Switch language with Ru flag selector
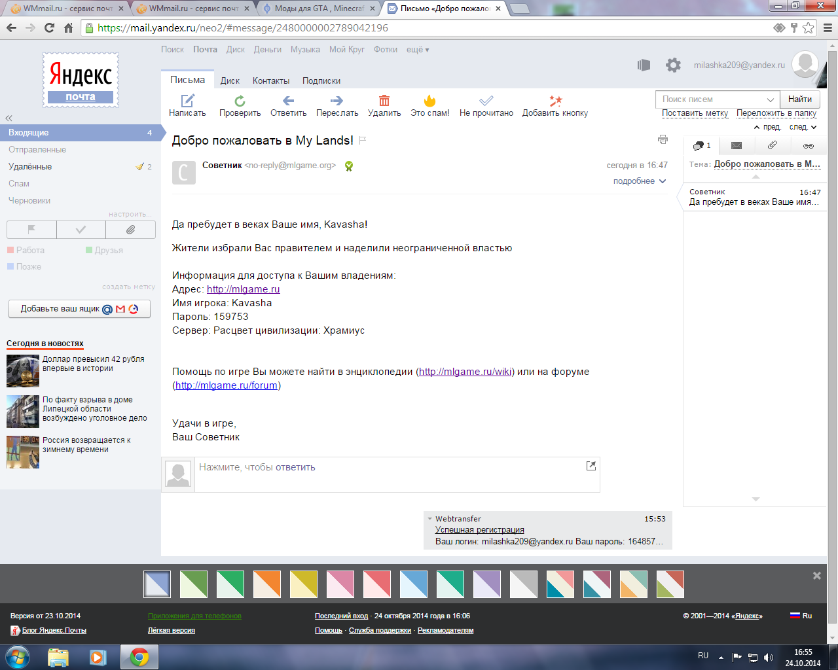 pyautogui.click(x=801, y=616)
